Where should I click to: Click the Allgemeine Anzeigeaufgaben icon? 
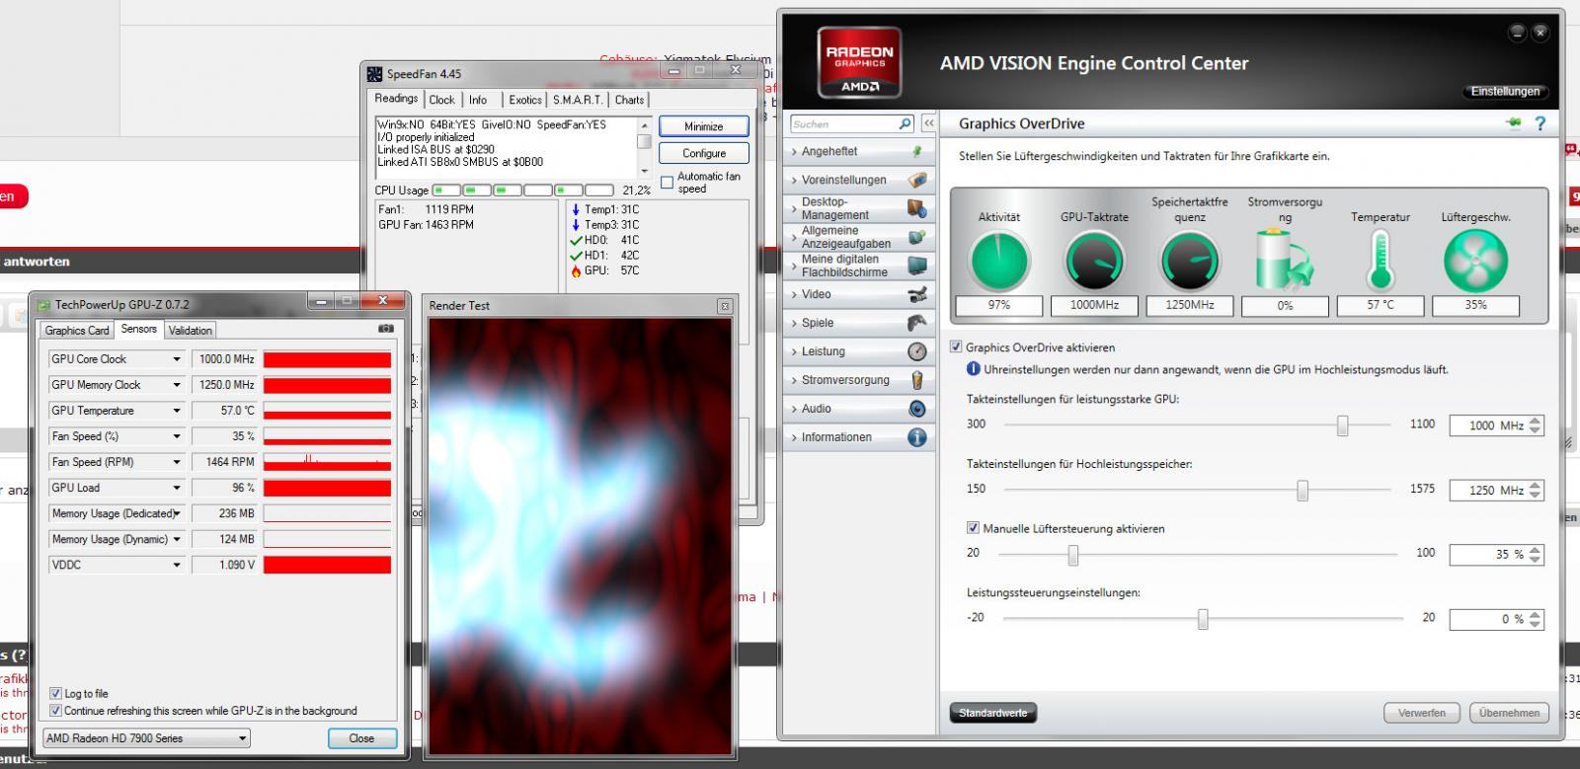pos(917,237)
